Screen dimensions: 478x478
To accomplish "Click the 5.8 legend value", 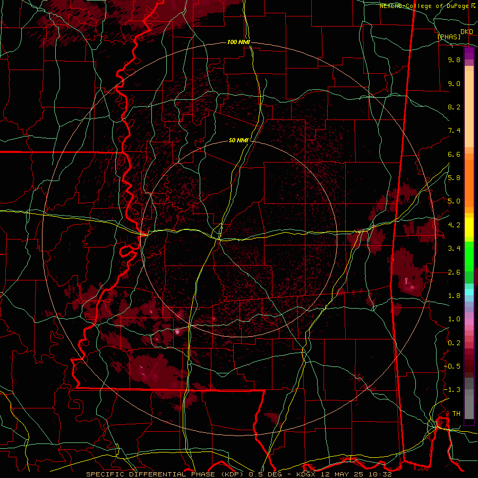I will point(454,178).
